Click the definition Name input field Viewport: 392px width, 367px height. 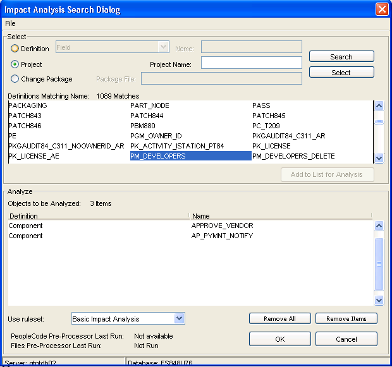tap(252, 47)
